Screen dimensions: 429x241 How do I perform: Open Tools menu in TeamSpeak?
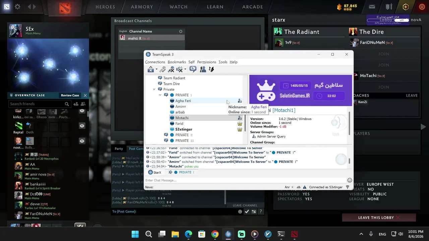[x=223, y=62]
